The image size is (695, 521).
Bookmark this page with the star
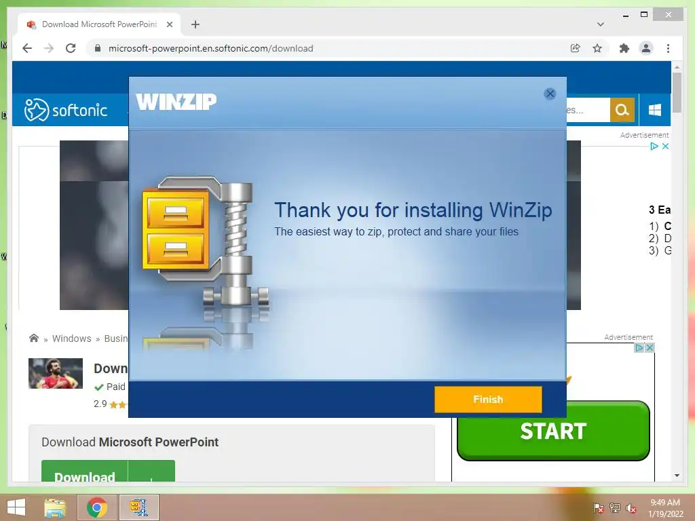597,48
